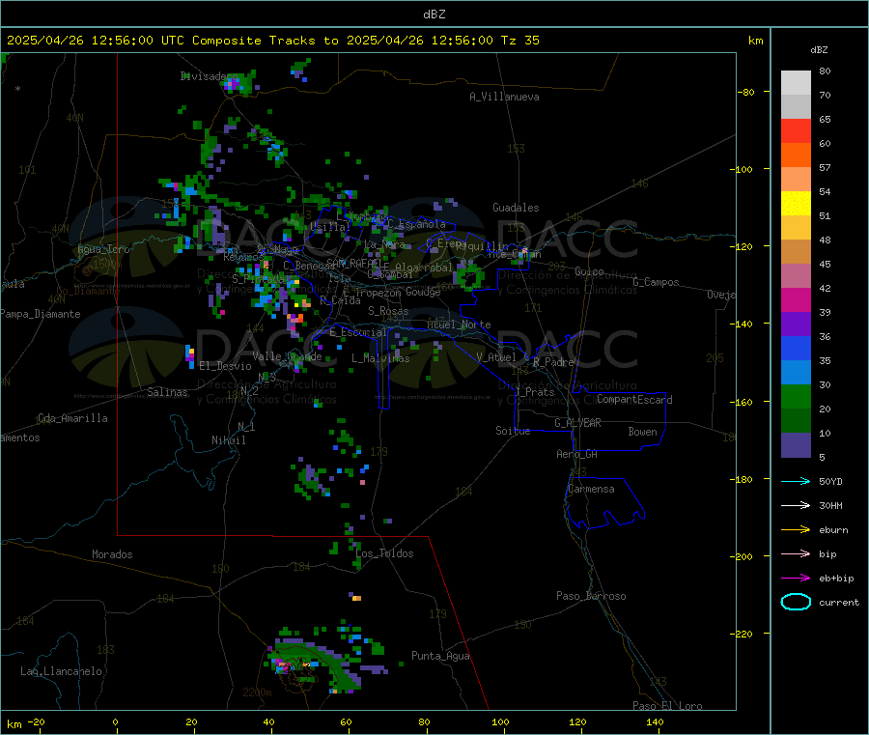Click the Pampa_Diamante map label

pyautogui.click(x=40, y=314)
